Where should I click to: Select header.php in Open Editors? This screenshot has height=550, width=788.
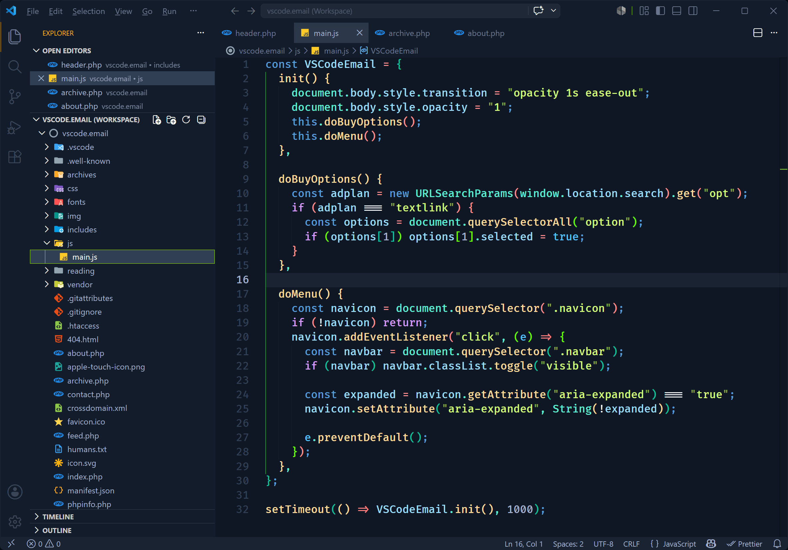click(123, 65)
